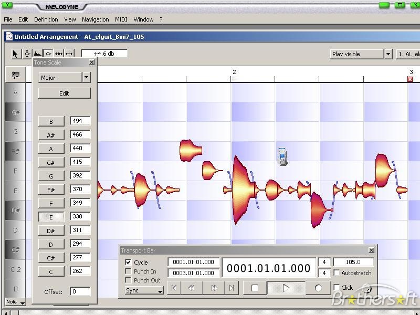Click the A# note button
The width and height of the screenshot is (420, 315).
tap(51, 135)
